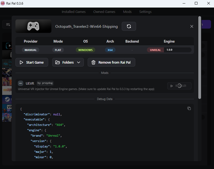Click Remove from Rai Pal button
The height and width of the screenshot is (169, 214).
pyautogui.click(x=111, y=63)
